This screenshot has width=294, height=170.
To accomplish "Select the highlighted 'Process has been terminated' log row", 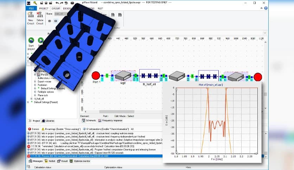I will click(95, 156).
